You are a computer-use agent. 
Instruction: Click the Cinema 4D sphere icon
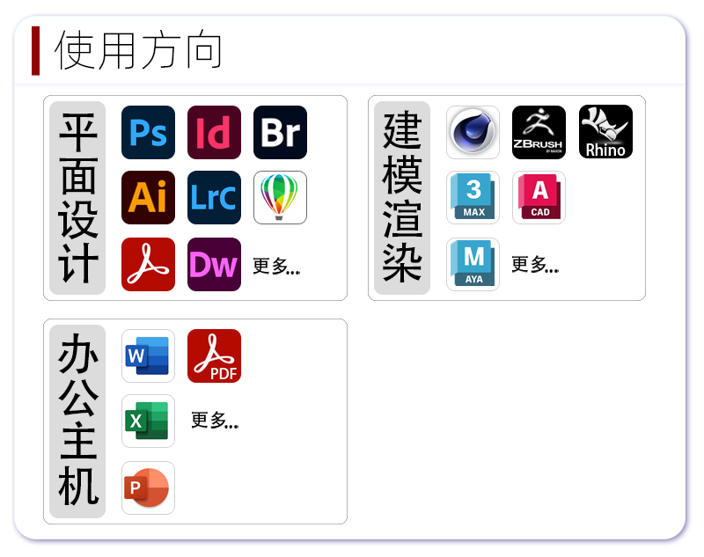pyautogui.click(x=473, y=132)
